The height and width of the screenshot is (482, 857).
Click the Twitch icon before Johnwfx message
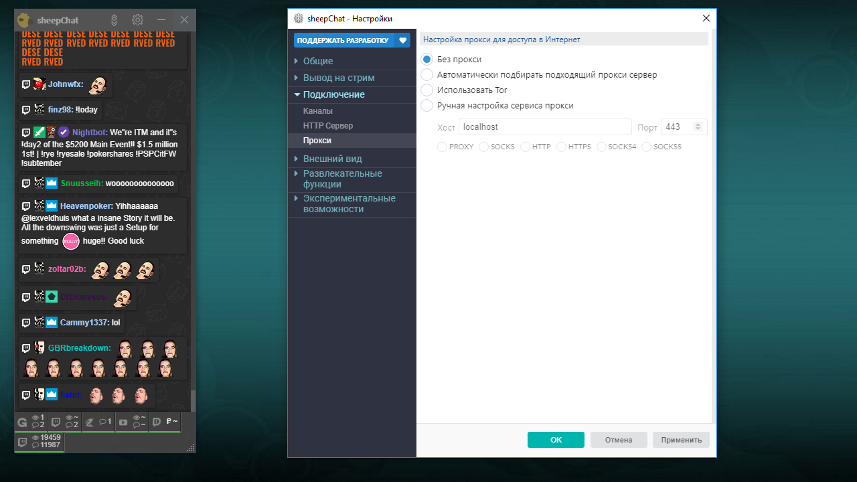point(26,84)
